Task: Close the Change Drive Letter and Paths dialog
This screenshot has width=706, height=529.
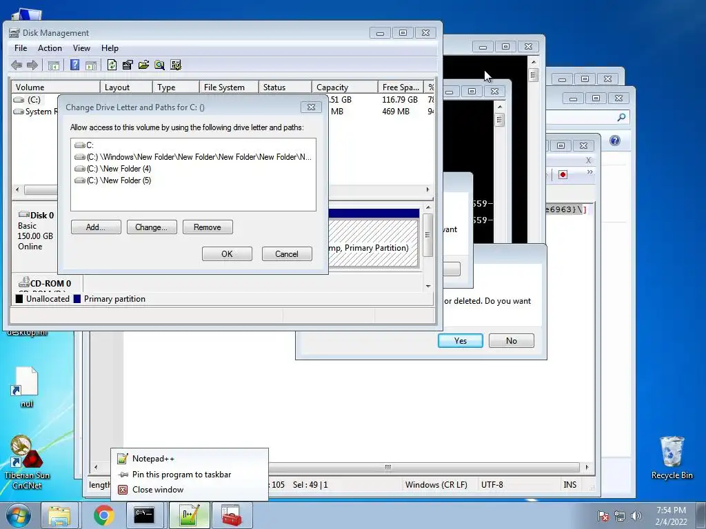Action: [x=311, y=107]
